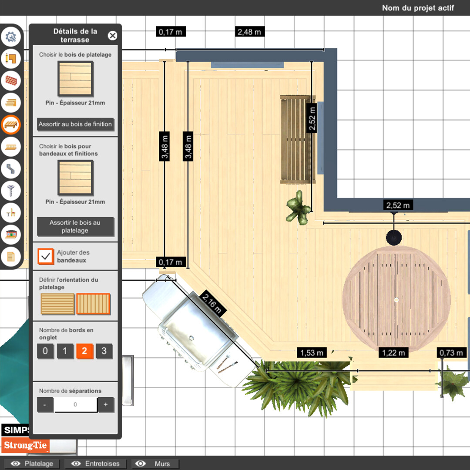The image size is (470, 470).
Task: Open the gear-and-wrench settings icon
Action: coord(11,37)
